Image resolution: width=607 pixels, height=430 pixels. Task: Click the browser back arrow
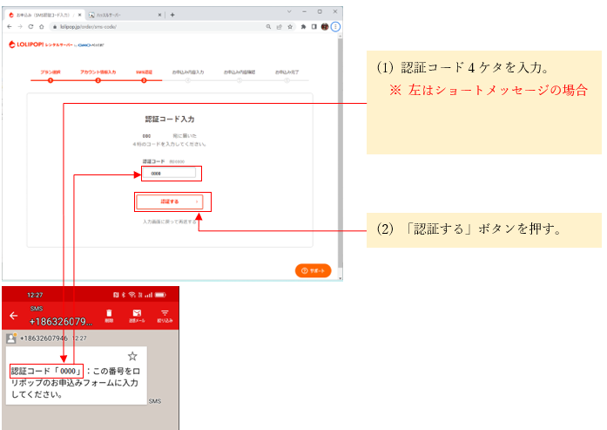[x=9, y=27]
